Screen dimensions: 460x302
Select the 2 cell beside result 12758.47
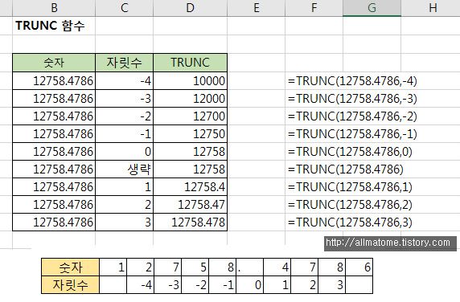point(124,205)
